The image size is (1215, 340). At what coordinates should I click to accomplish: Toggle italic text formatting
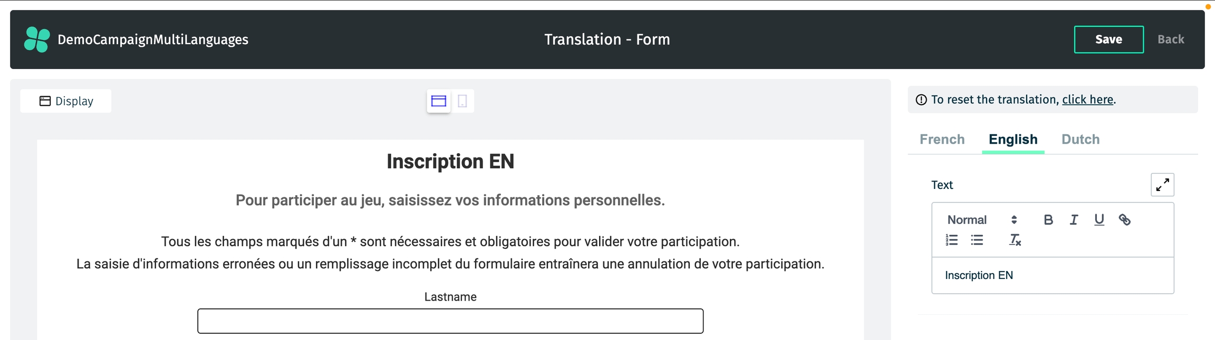point(1074,220)
